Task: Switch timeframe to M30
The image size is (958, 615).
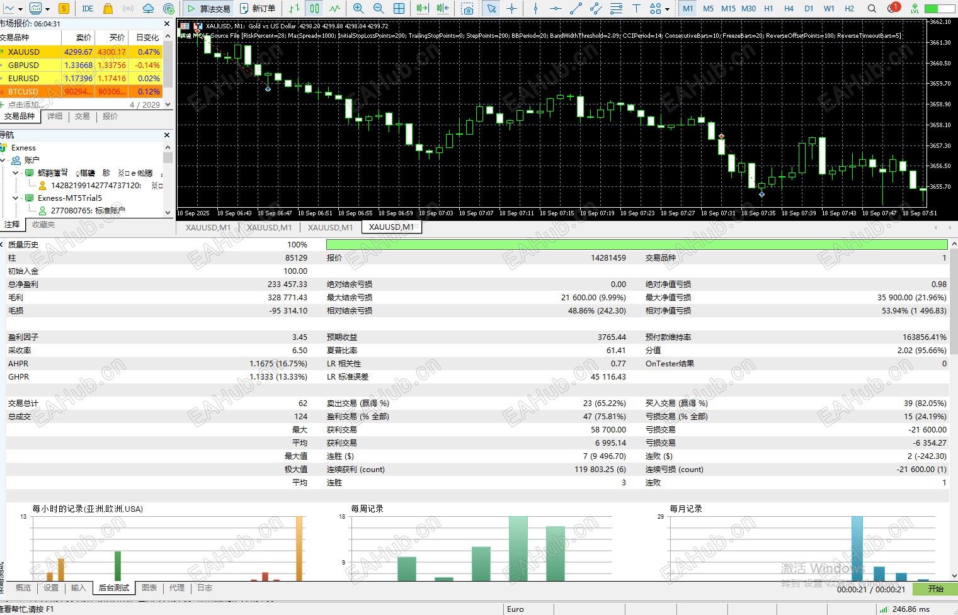Action: (x=749, y=9)
